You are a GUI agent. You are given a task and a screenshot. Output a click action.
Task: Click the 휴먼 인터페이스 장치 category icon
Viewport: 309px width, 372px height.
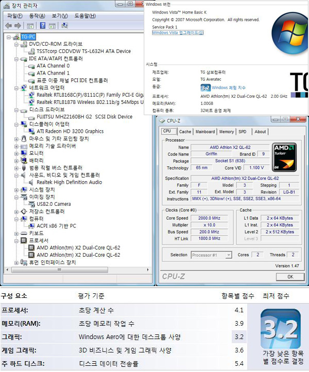tap(24, 262)
